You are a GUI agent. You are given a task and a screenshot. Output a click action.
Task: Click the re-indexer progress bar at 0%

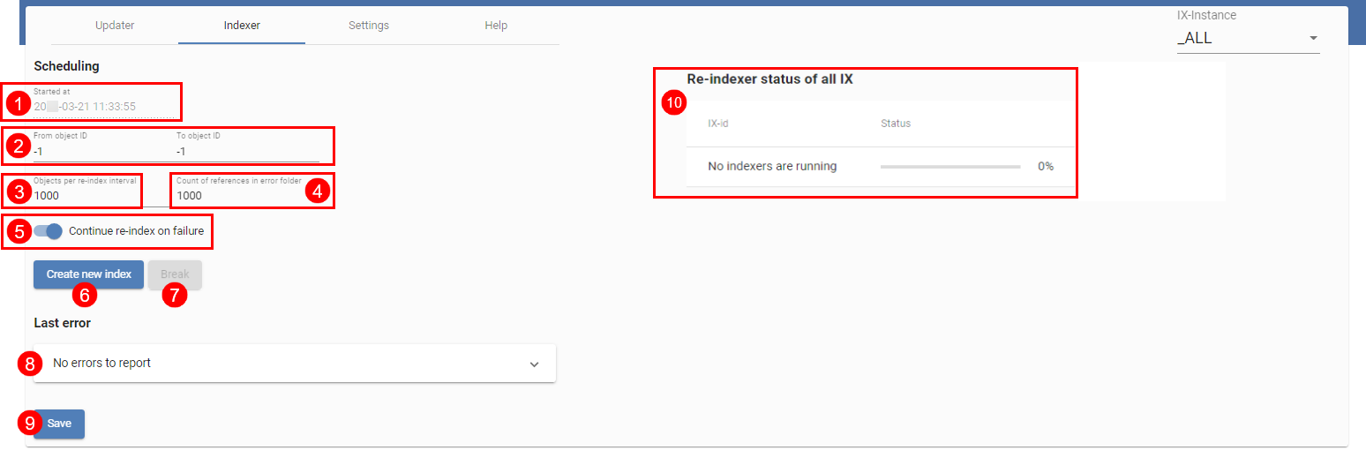950,166
